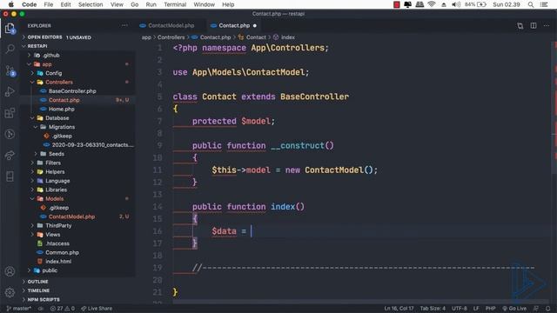
Task: Collapse the RESTAPI root folder
Action: [37, 46]
